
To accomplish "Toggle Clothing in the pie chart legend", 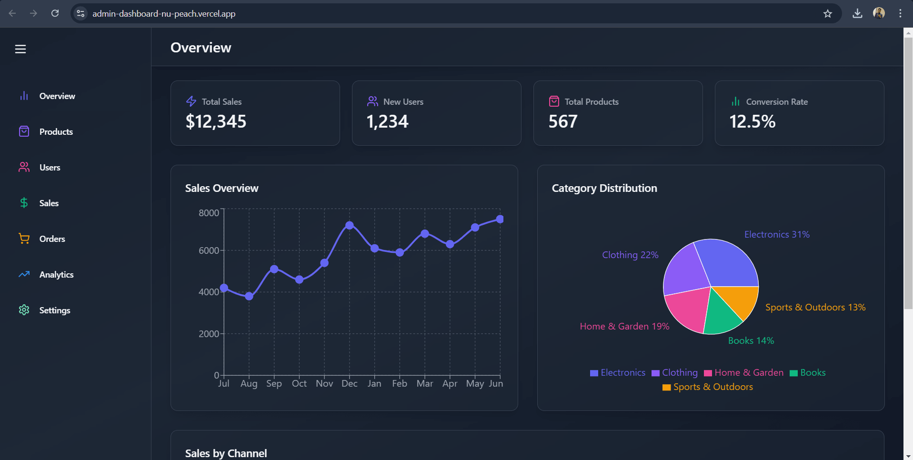I will [674, 372].
